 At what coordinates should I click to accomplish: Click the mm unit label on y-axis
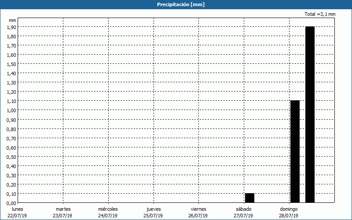(x=12, y=20)
